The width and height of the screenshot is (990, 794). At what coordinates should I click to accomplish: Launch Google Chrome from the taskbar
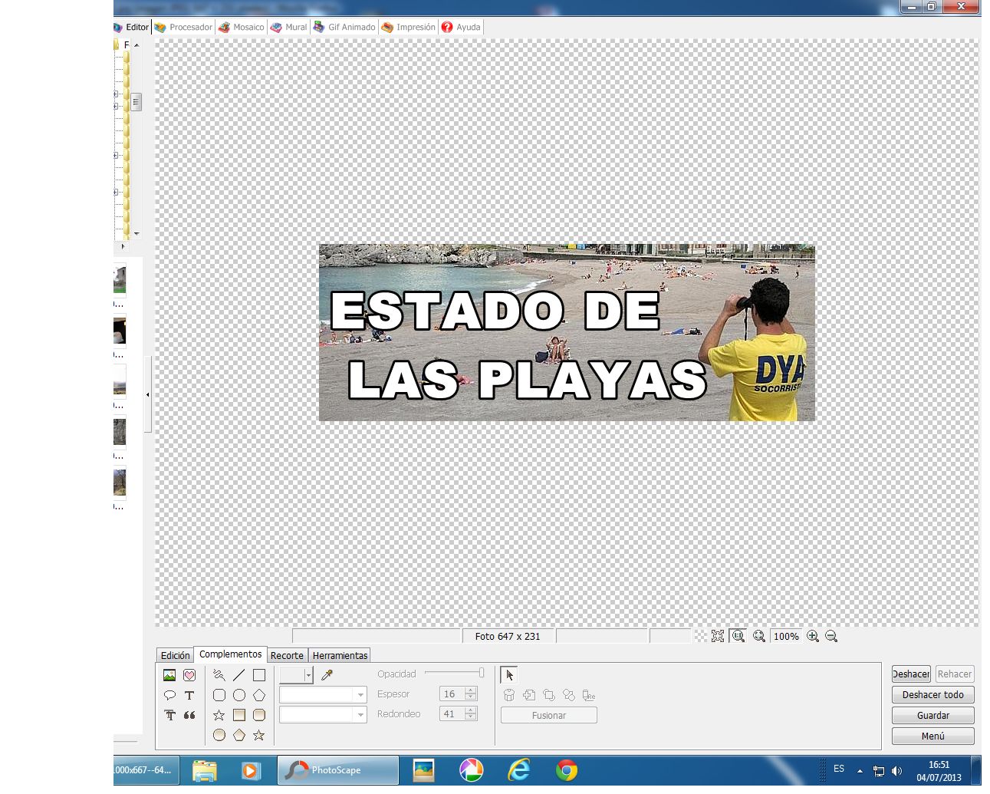[x=567, y=770]
